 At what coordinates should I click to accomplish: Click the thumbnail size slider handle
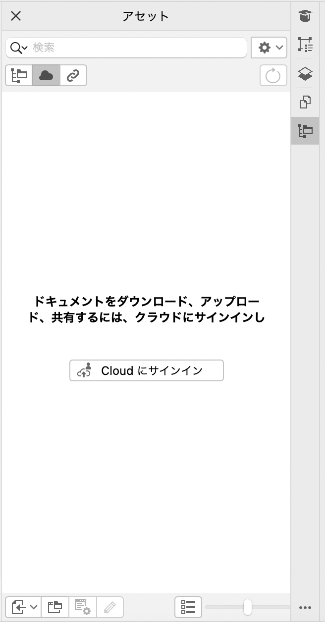tap(248, 607)
